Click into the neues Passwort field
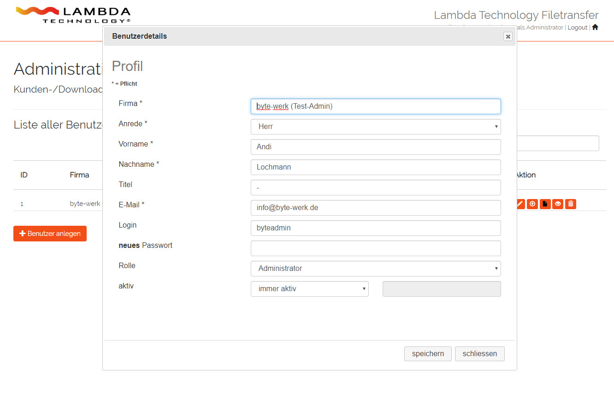614x393 pixels. coord(375,248)
